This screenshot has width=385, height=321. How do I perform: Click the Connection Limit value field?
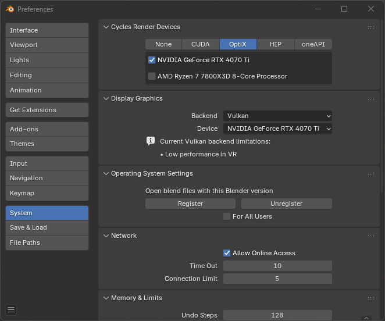tap(277, 279)
